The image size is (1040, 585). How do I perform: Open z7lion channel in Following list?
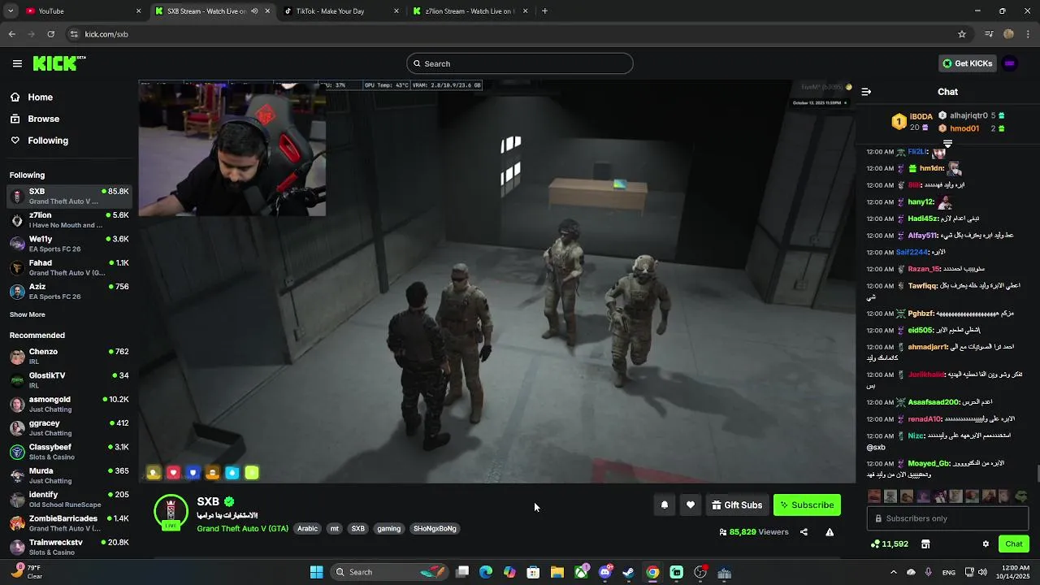pos(69,220)
